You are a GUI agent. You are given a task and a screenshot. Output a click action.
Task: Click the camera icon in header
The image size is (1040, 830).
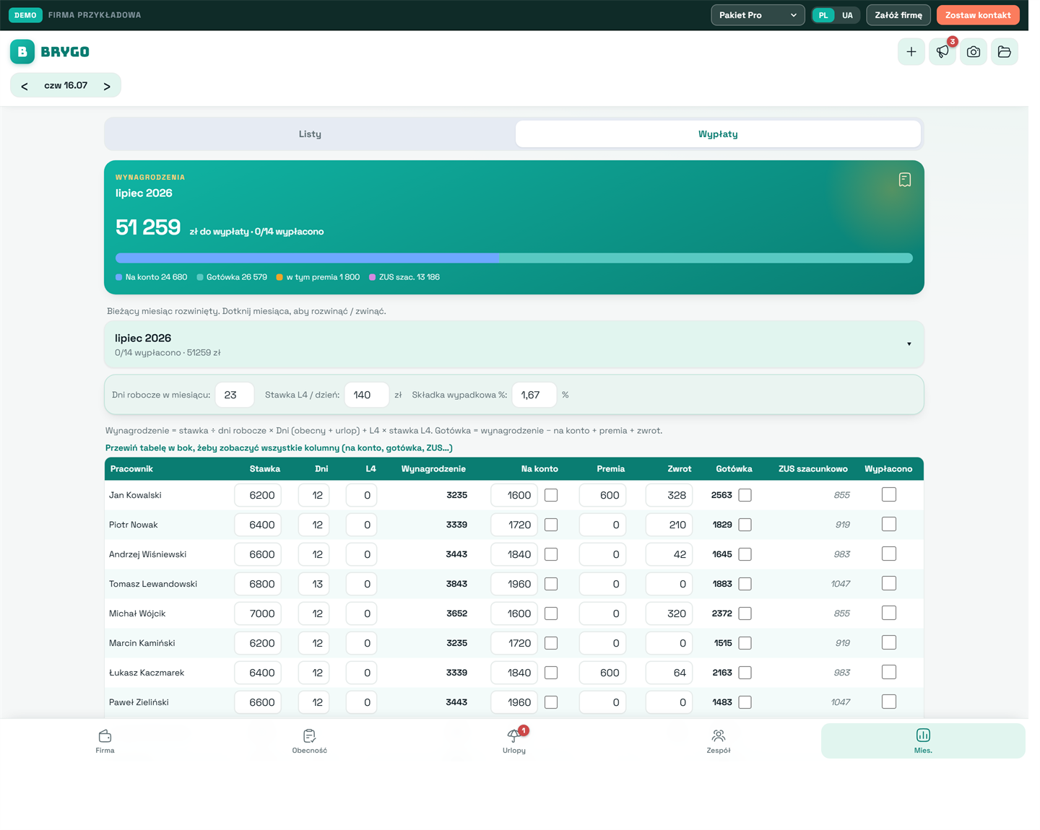[974, 52]
